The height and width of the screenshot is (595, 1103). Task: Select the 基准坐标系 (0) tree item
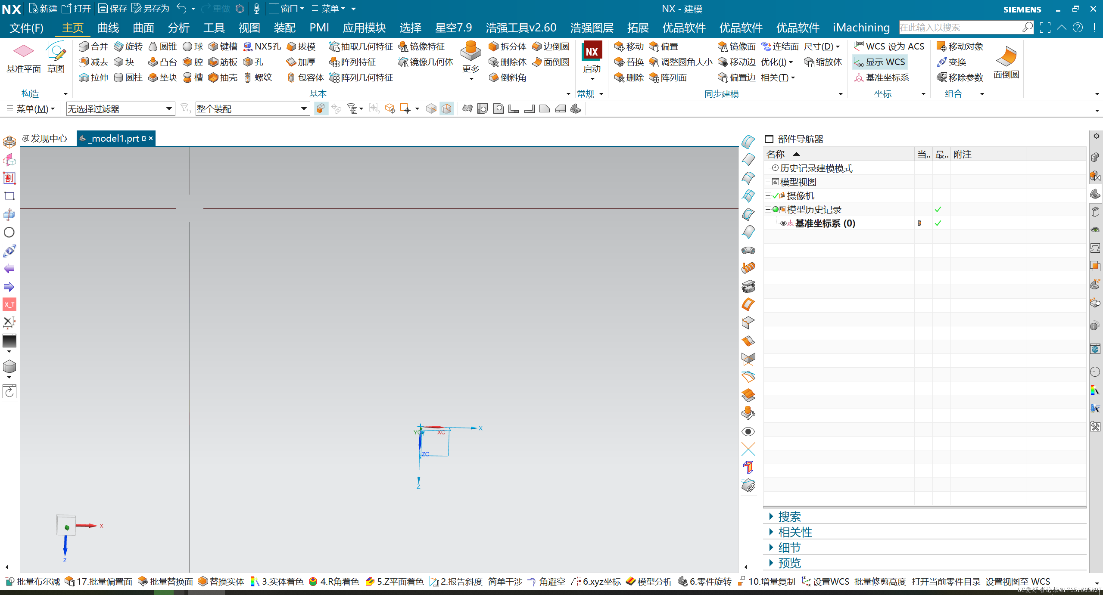coord(825,223)
